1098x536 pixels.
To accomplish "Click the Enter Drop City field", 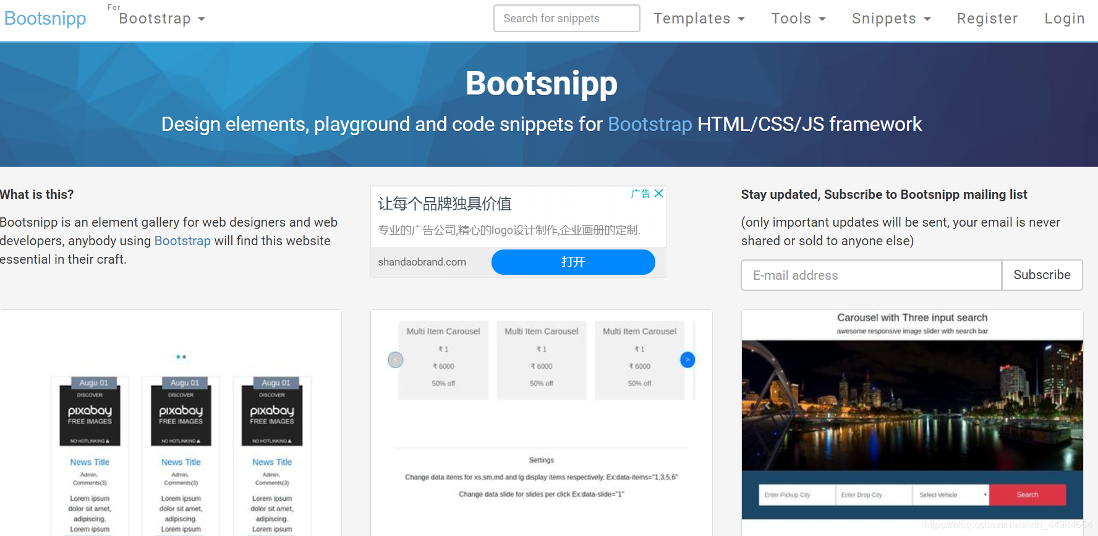I will click(x=874, y=495).
